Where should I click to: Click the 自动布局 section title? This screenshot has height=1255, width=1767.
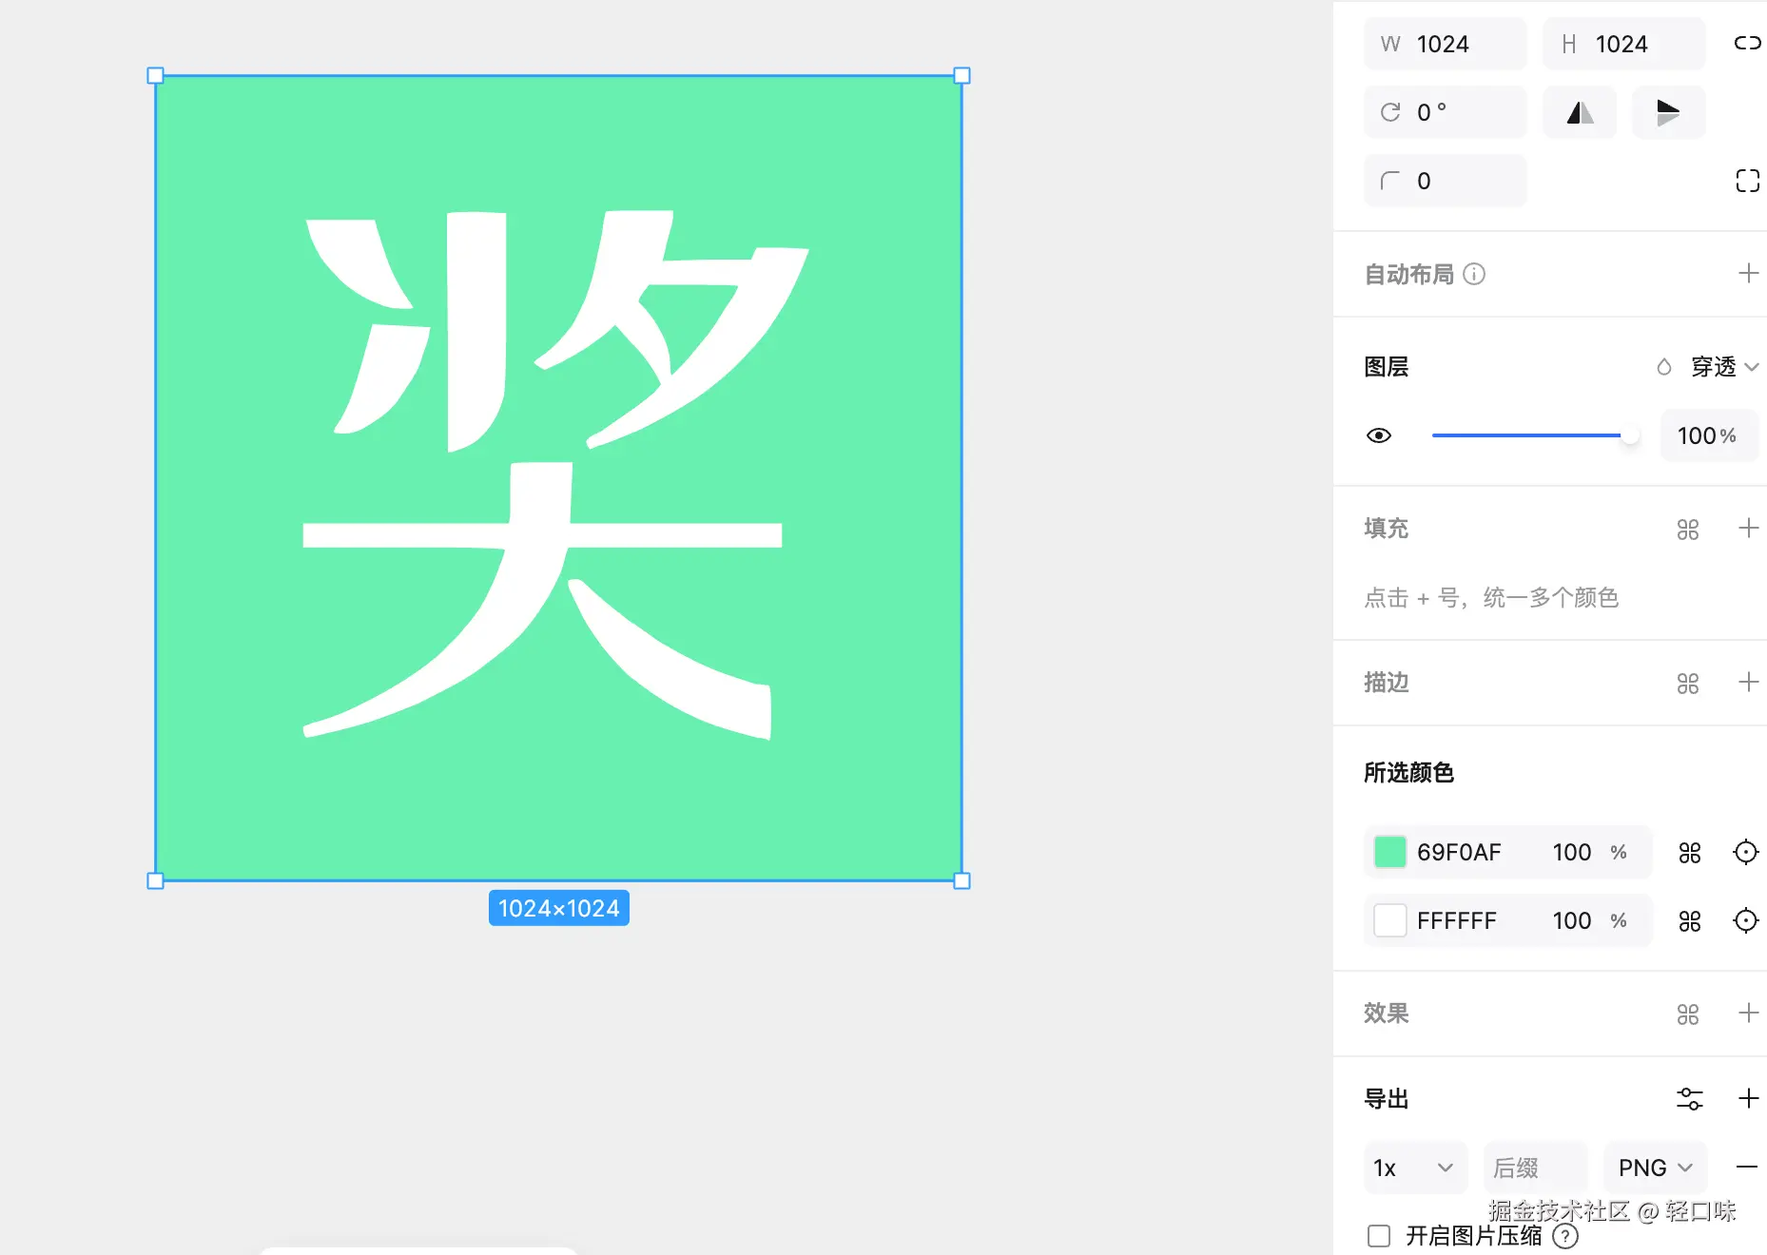coord(1409,274)
